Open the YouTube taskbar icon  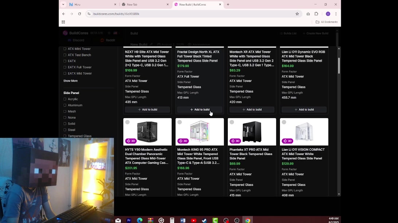point(194,220)
